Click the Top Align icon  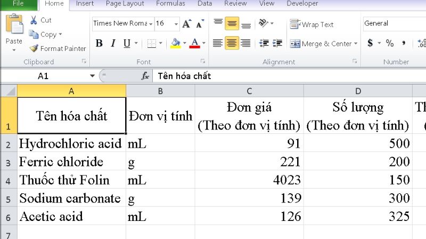click(x=218, y=23)
